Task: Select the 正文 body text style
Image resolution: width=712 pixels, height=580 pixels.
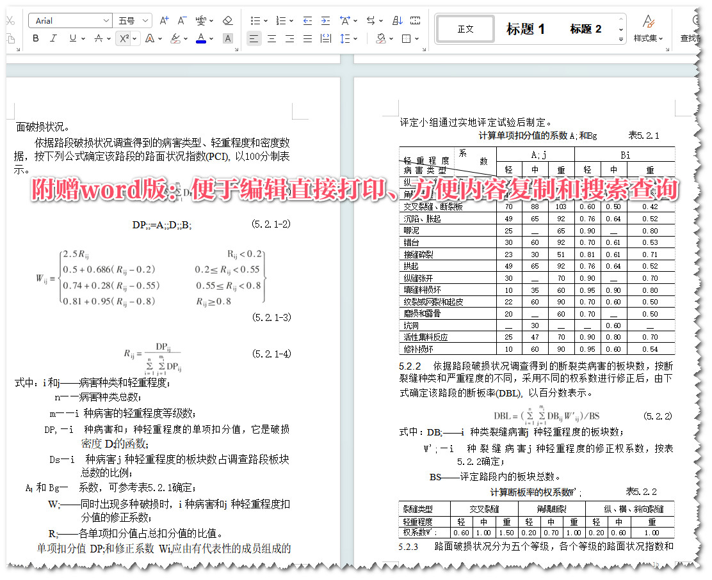Action: [x=465, y=28]
